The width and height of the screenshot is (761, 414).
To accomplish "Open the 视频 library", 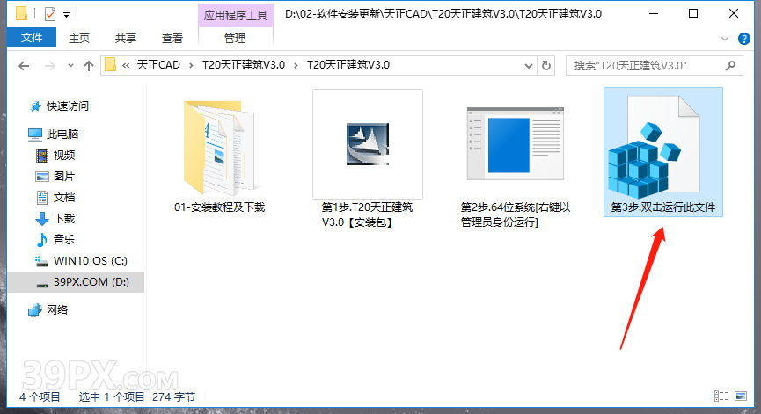I will click(x=64, y=155).
